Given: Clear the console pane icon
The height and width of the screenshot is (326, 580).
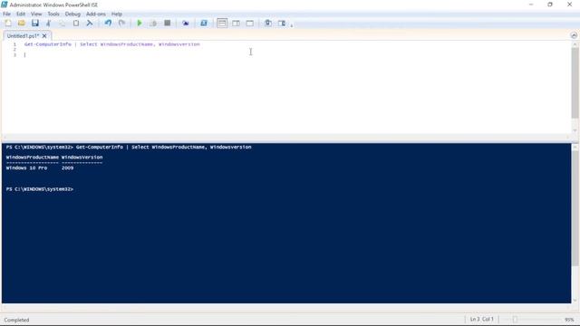Looking at the screenshot, I should [90, 23].
